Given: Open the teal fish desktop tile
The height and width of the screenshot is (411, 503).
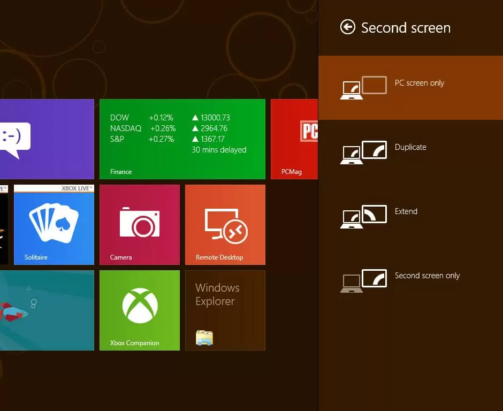Looking at the screenshot, I should [47, 310].
